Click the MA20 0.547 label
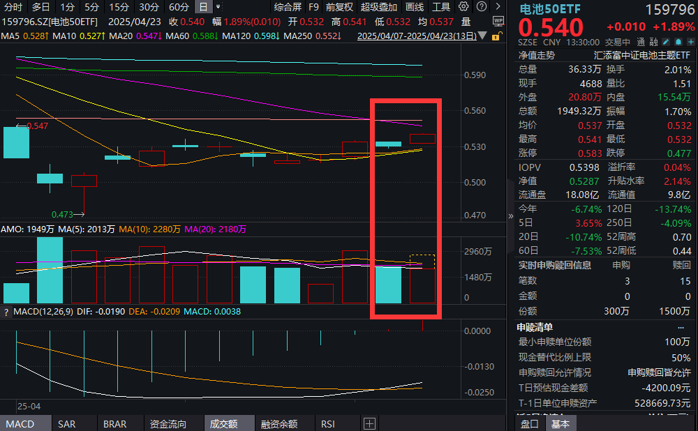The image size is (698, 431). click(x=135, y=36)
